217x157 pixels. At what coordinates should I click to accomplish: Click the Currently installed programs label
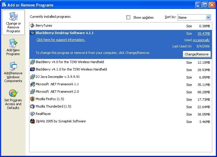[x=50, y=17]
